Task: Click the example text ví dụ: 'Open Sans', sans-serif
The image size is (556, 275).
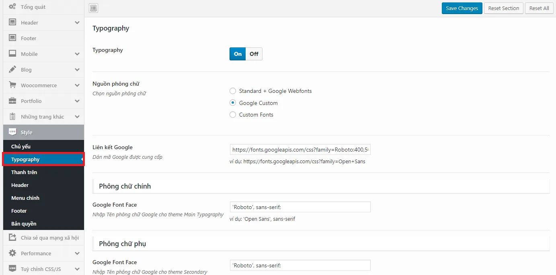Action: pyautogui.click(x=262, y=219)
